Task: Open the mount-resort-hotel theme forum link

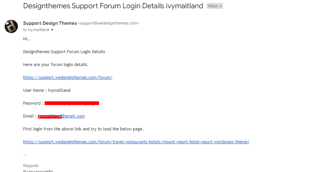Action: point(136,142)
